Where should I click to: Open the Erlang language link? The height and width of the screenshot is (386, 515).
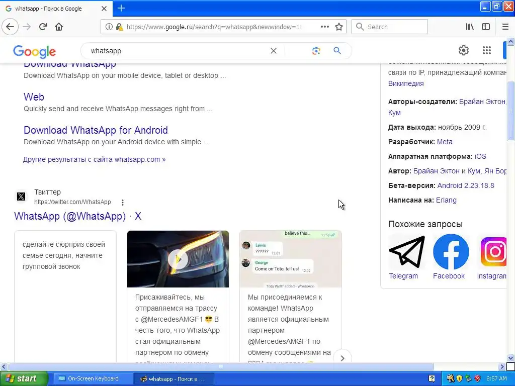(446, 200)
